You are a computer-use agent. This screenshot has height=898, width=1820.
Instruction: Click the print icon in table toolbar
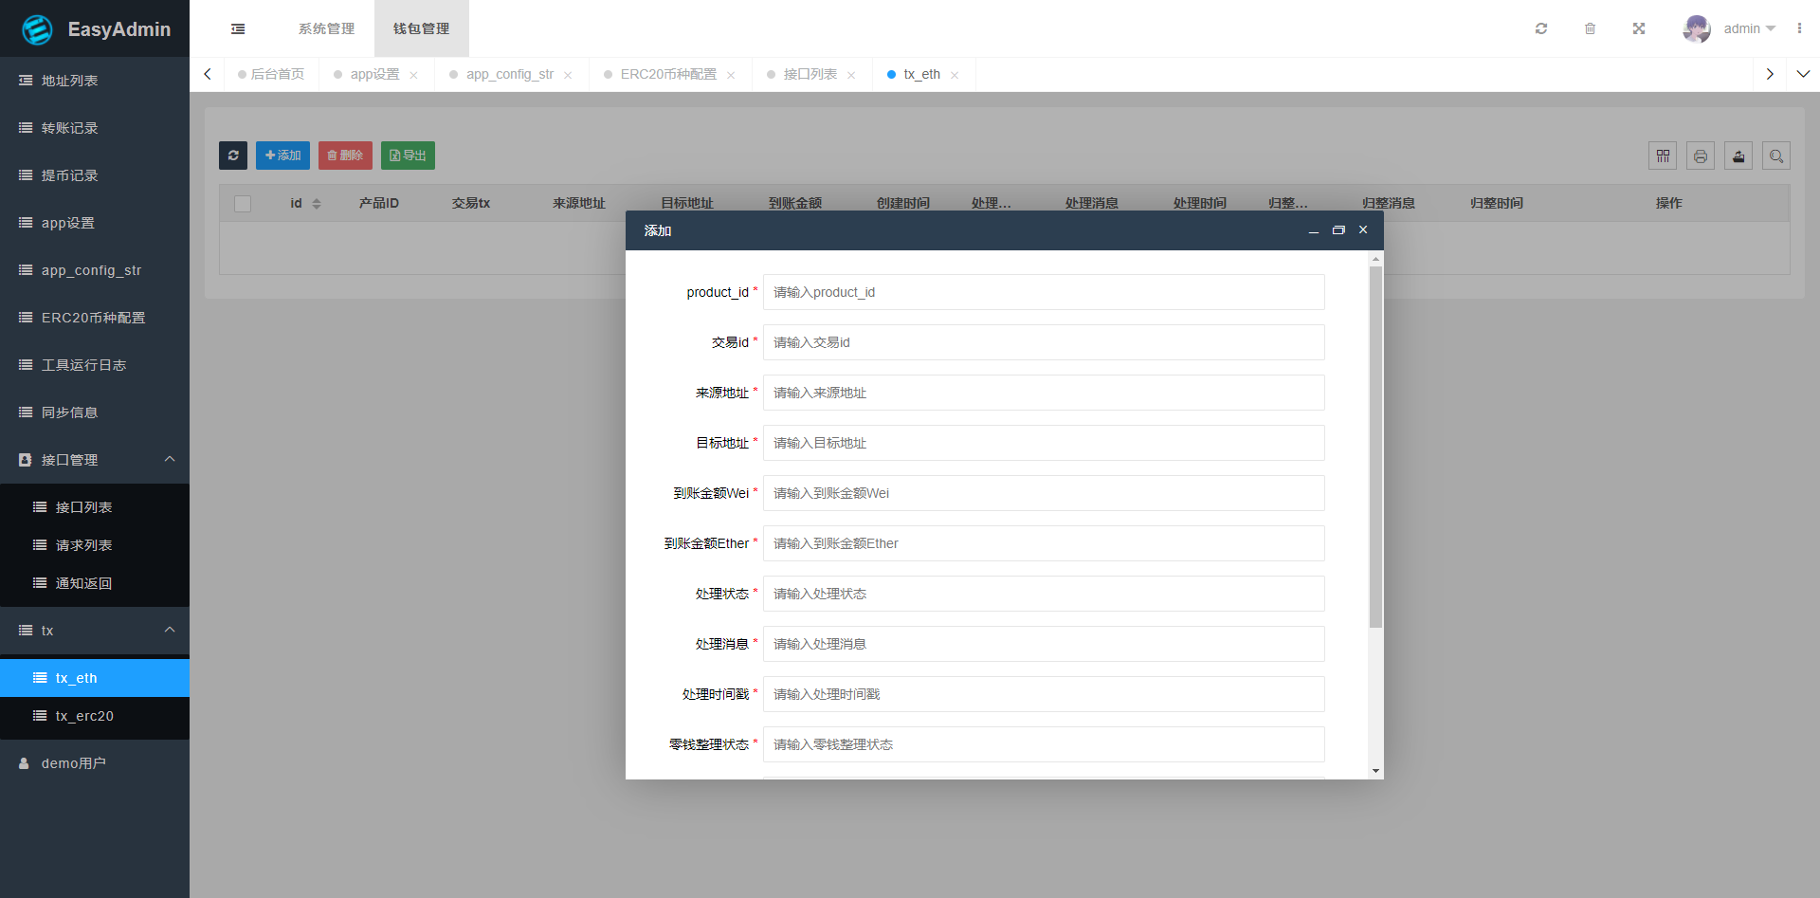(x=1701, y=156)
